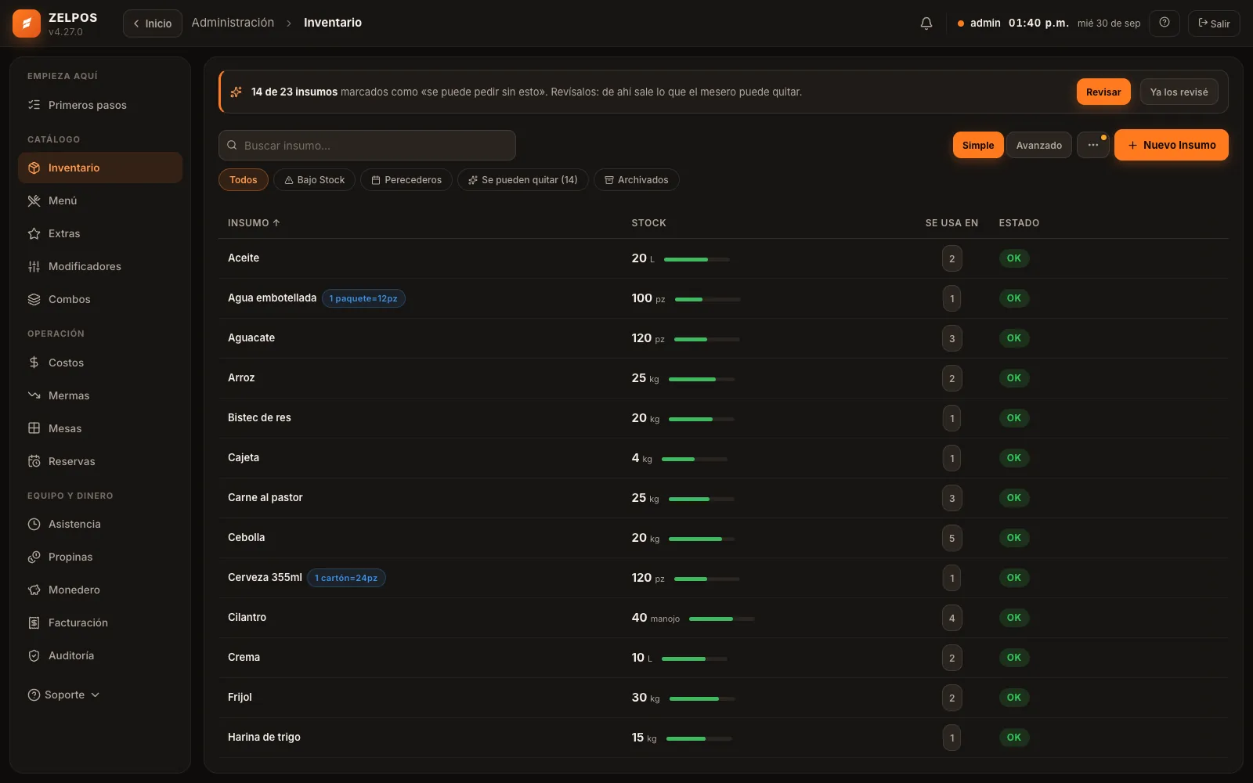Sort by the INSUMO column header
1253x783 pixels.
pos(254,223)
